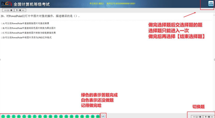Open question 3 from navigator
This screenshot has height=118, width=215.
point(13,117)
